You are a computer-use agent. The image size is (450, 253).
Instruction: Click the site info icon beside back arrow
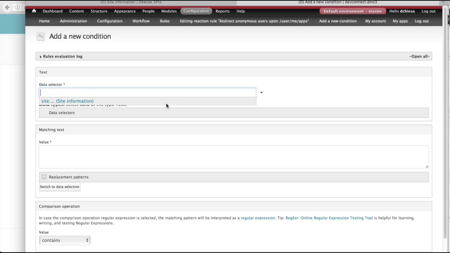[17, 7]
